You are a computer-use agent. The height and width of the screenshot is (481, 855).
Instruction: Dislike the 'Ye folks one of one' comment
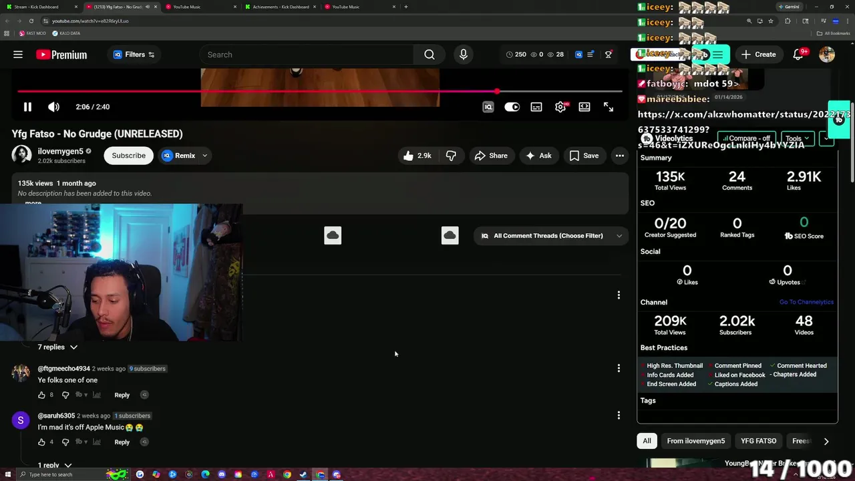(x=65, y=395)
